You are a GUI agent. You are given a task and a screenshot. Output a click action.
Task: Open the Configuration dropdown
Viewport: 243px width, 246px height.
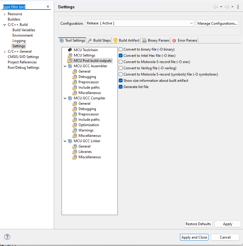(191, 23)
